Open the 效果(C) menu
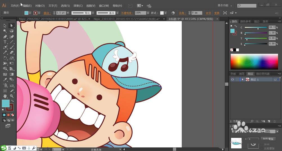The image size is (282, 151). pyautogui.click(x=78, y=6)
